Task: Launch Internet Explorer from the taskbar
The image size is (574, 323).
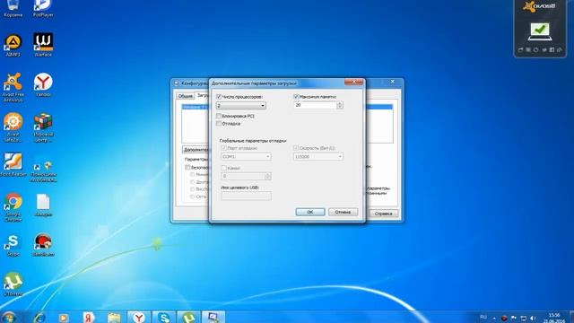Action: click(x=39, y=317)
